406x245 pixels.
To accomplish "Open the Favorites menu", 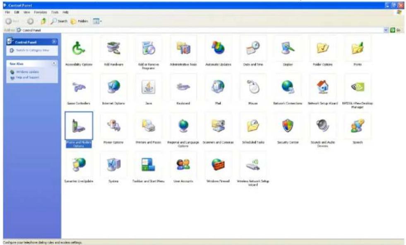I will 41,12.
